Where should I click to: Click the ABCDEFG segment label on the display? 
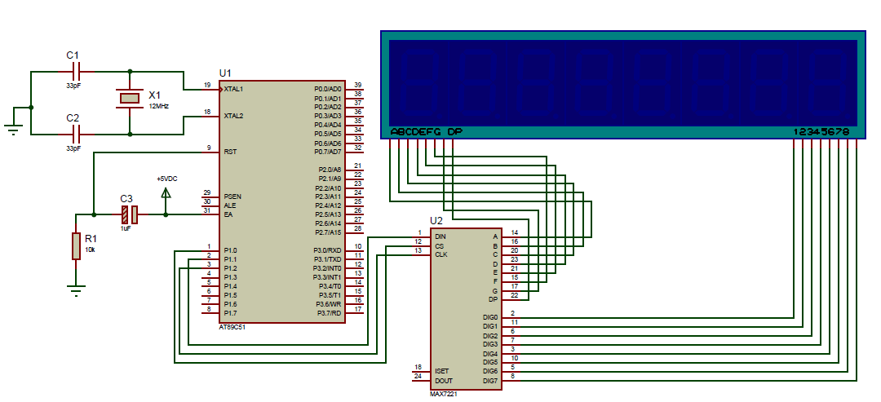415,132
